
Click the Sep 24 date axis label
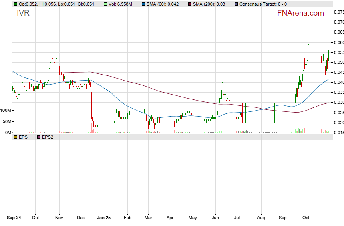(14, 218)
